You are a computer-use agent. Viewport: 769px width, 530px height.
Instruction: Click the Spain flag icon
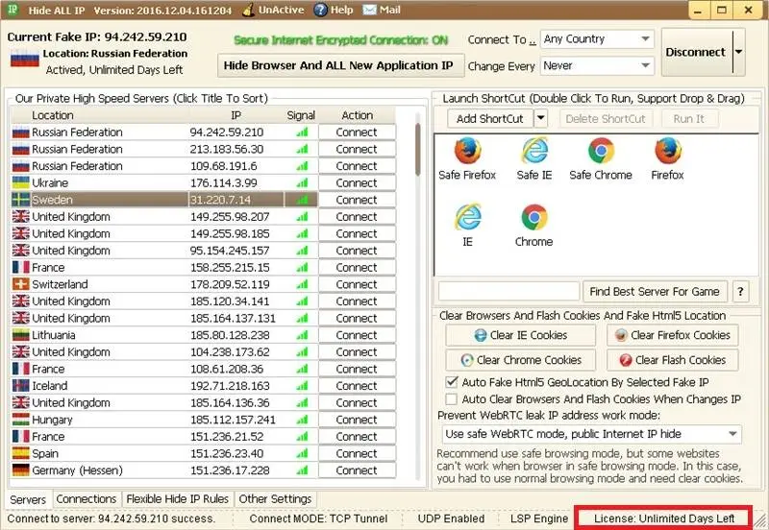20,453
